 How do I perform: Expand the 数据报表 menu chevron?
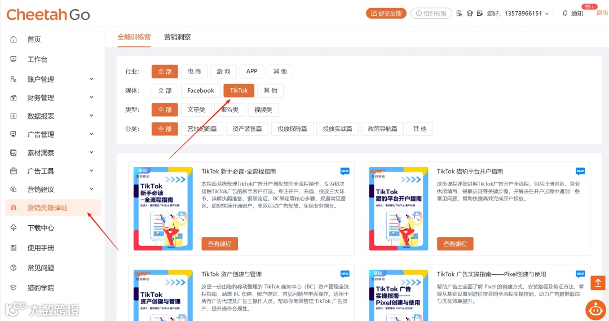92,116
